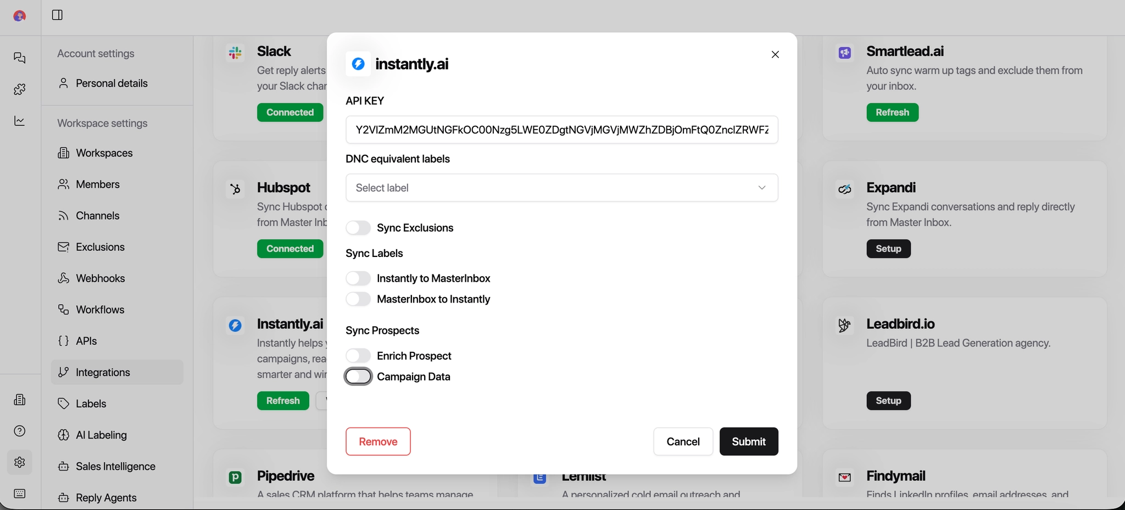This screenshot has width=1125, height=510.
Task: Click the split panel icon in top bar
Action: [57, 15]
